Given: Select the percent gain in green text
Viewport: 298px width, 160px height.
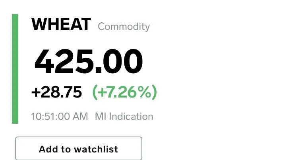Looking at the screenshot, I should pos(124,92).
